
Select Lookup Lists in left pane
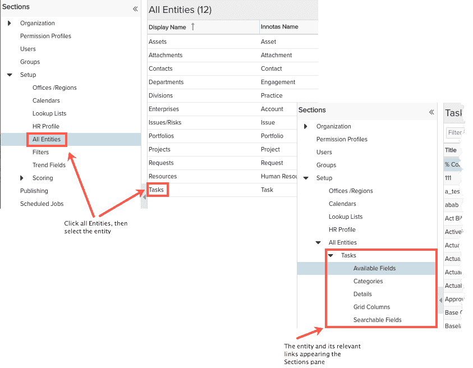[49, 113]
